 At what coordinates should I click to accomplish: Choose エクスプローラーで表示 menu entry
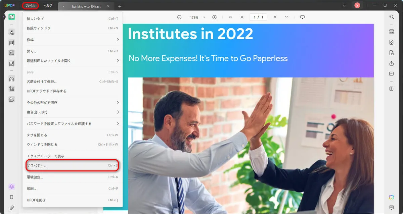click(x=73, y=156)
